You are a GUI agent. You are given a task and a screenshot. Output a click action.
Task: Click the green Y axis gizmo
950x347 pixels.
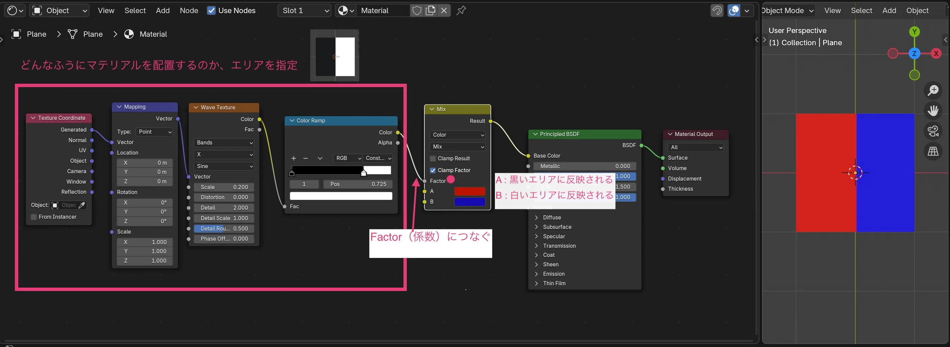(914, 32)
